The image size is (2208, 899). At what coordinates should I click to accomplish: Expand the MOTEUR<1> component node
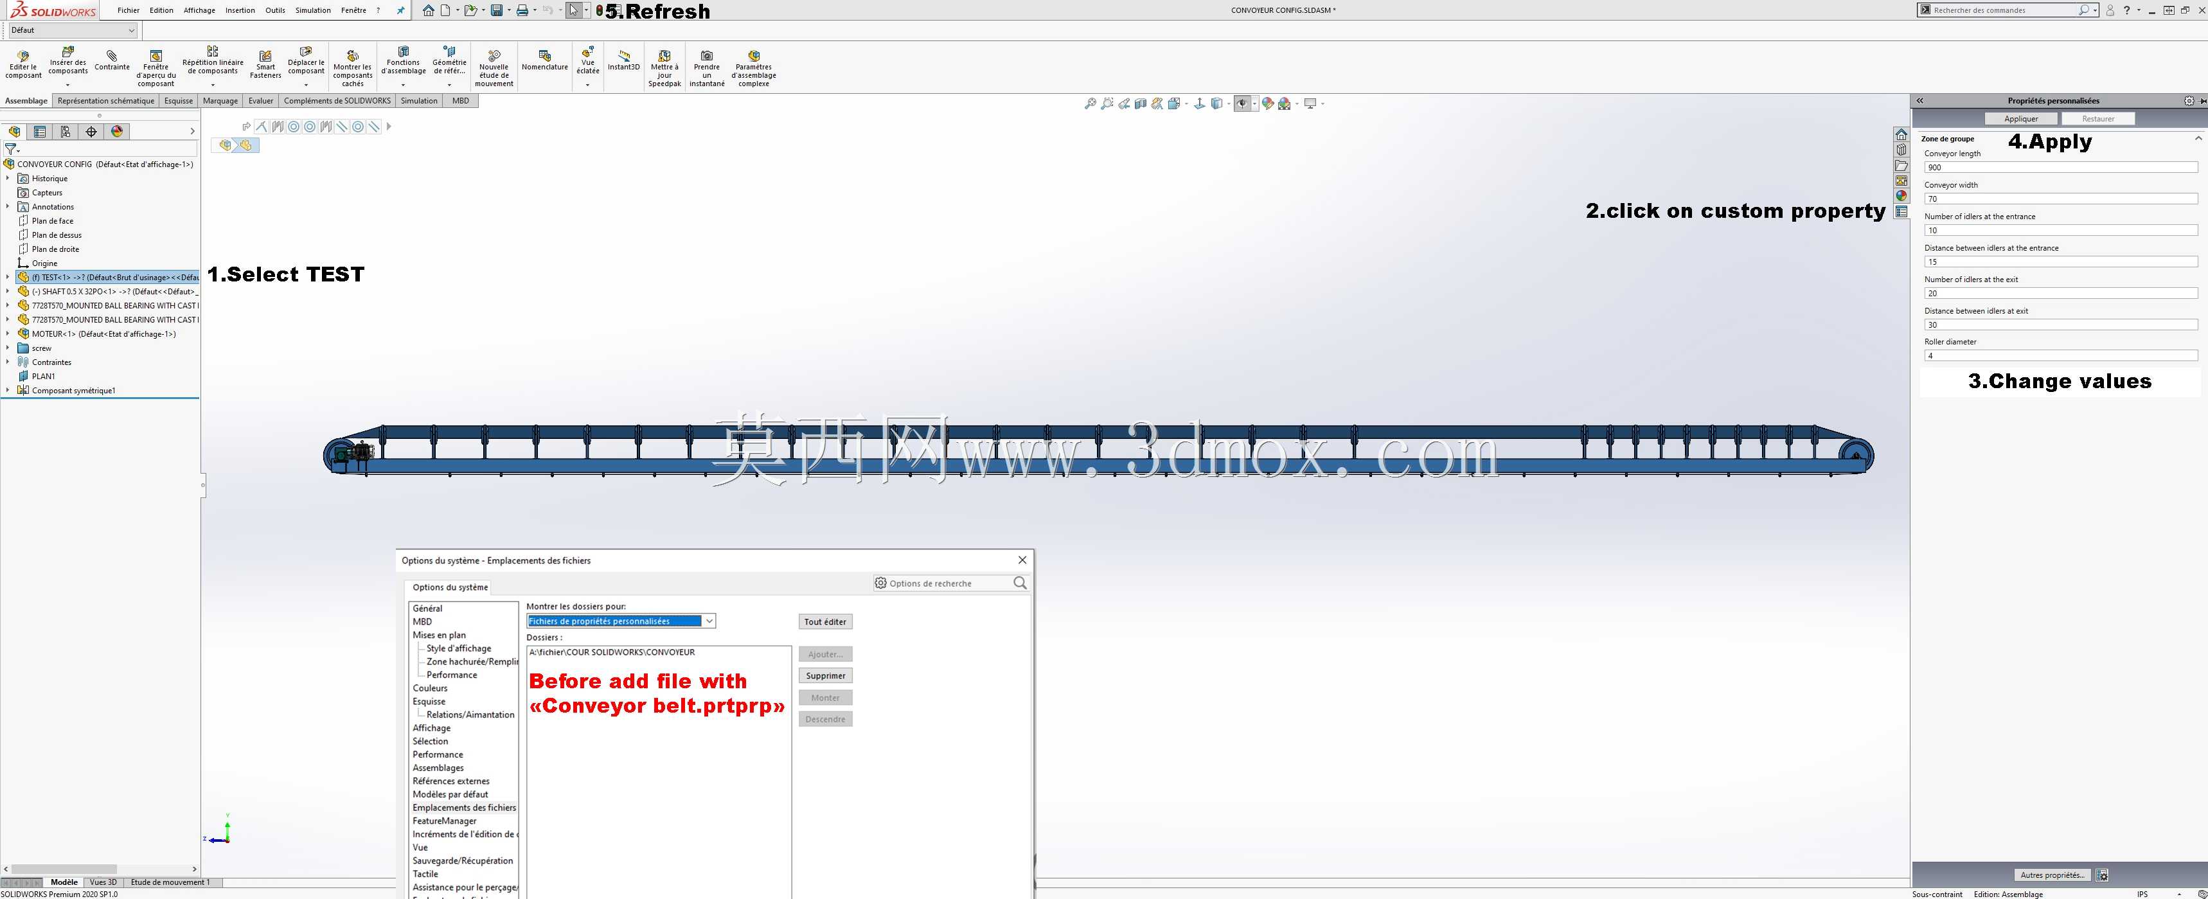click(8, 334)
